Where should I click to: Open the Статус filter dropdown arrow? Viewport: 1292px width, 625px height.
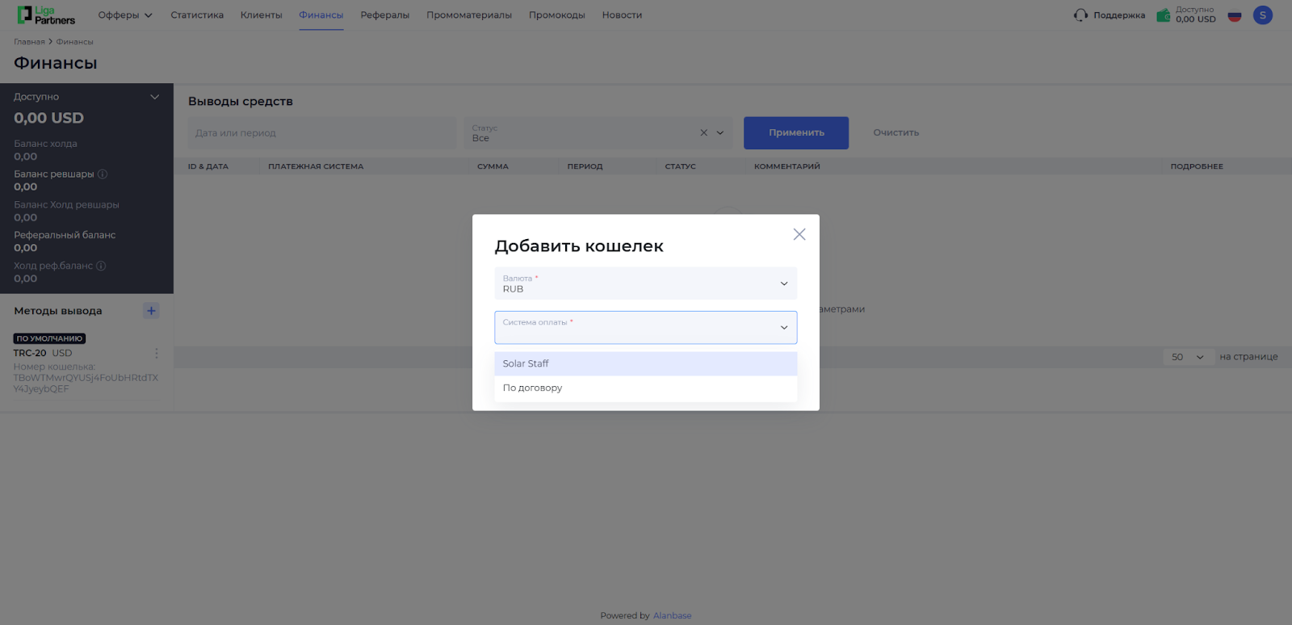[x=720, y=132]
